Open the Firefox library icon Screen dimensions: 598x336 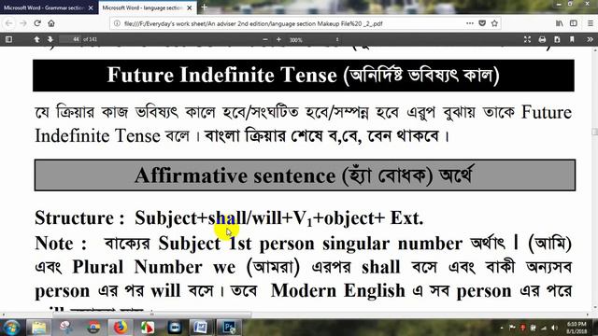tap(559, 23)
